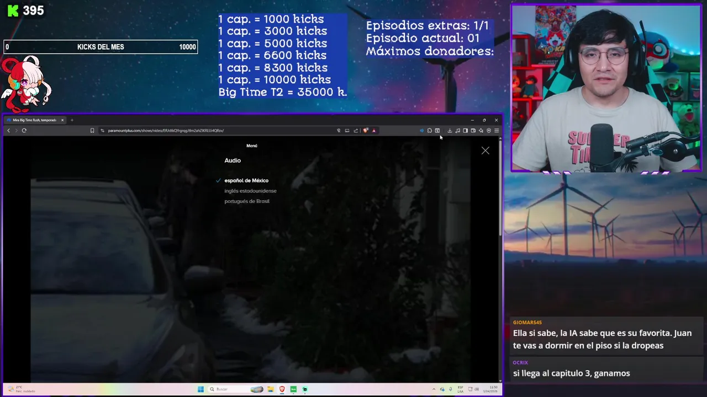The height and width of the screenshot is (397, 707).
Task: Click the anime mascot character sticker
Action: pyautogui.click(x=25, y=84)
